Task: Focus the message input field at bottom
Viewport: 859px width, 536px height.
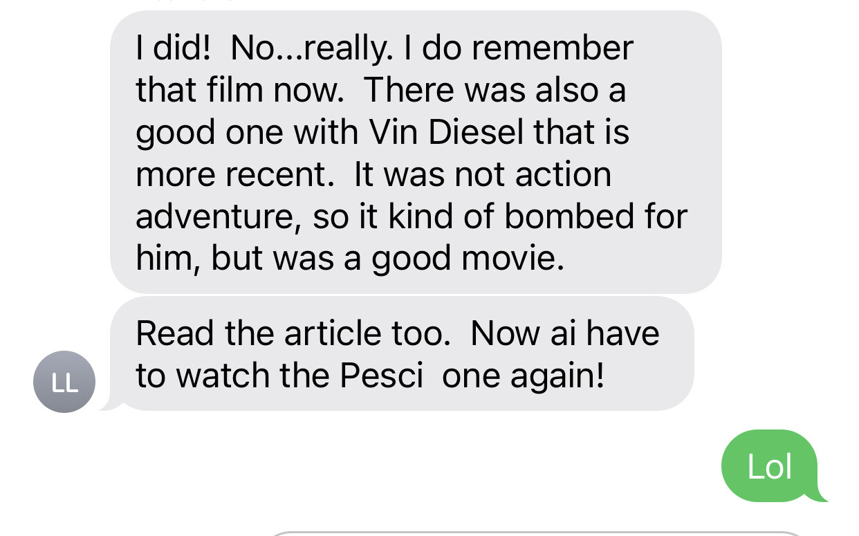Action: point(536,533)
